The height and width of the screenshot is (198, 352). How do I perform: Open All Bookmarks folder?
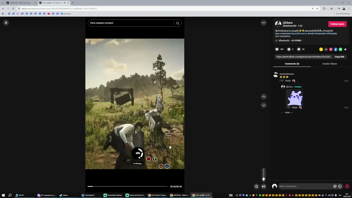click(x=343, y=14)
